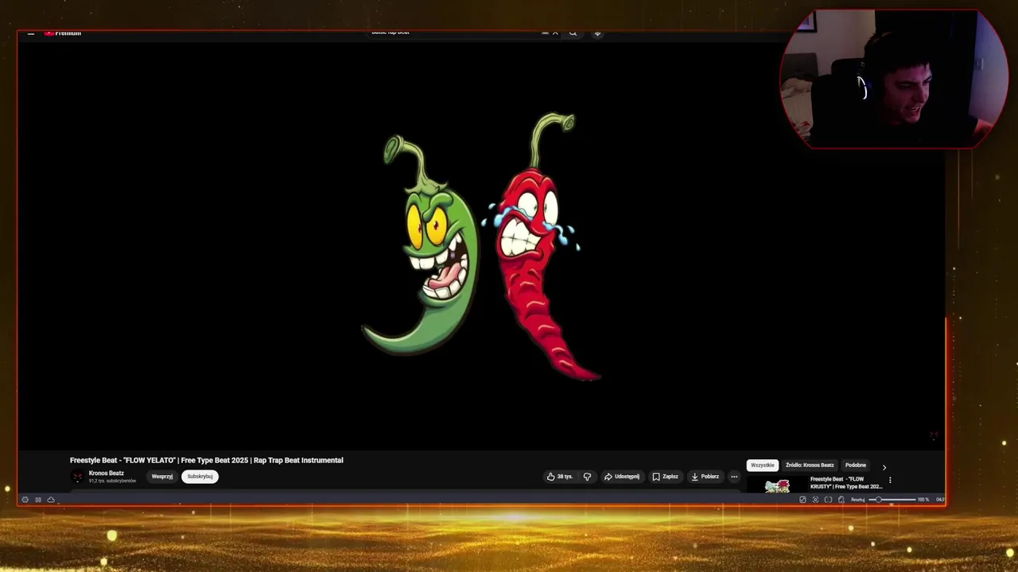Image resolution: width=1018 pixels, height=572 pixels.
Task: Open the YouTube hamburger menu
Action: (31, 33)
